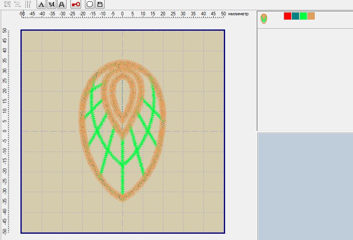Pick the teal thread color swatch
This screenshot has height=240, width=353.
click(296, 16)
